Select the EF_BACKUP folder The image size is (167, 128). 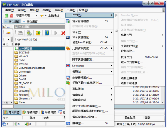25,83
